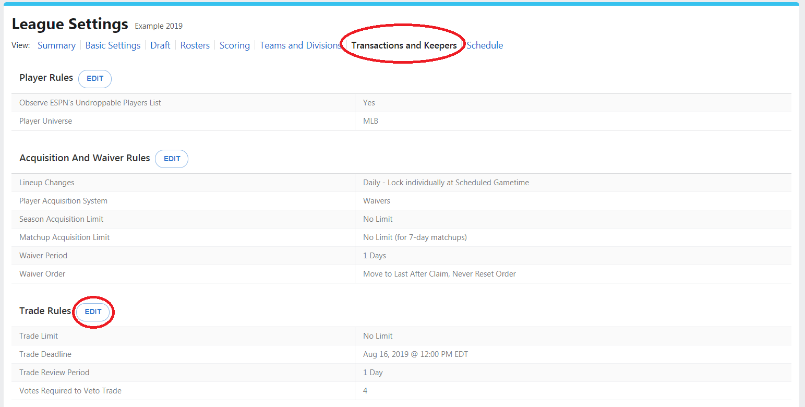
Task: Open the Draft settings tab
Action: 160,45
